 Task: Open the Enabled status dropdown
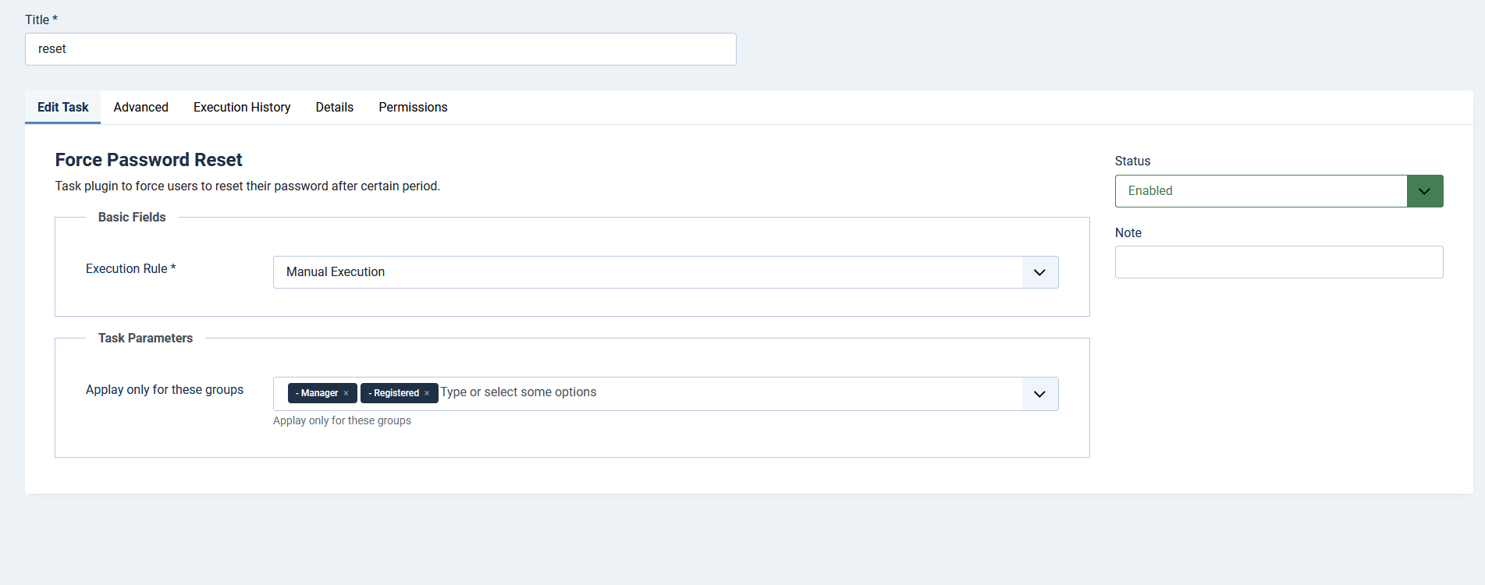pyautogui.click(x=1260, y=191)
